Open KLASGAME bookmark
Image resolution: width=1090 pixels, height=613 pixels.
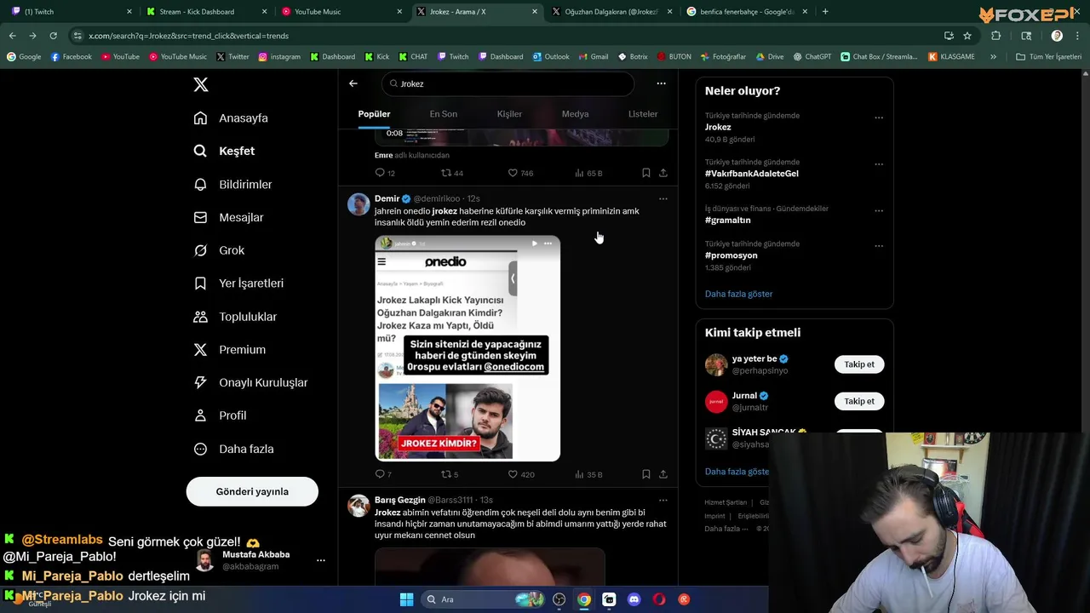point(952,57)
